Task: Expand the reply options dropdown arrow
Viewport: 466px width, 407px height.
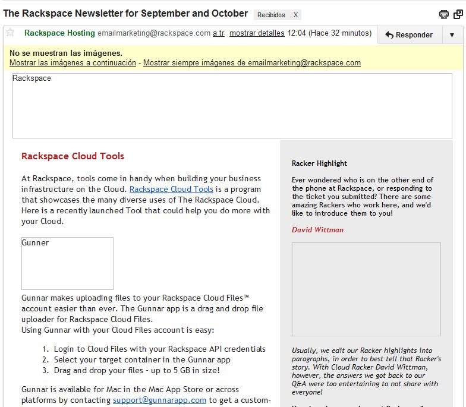Action: (452, 34)
